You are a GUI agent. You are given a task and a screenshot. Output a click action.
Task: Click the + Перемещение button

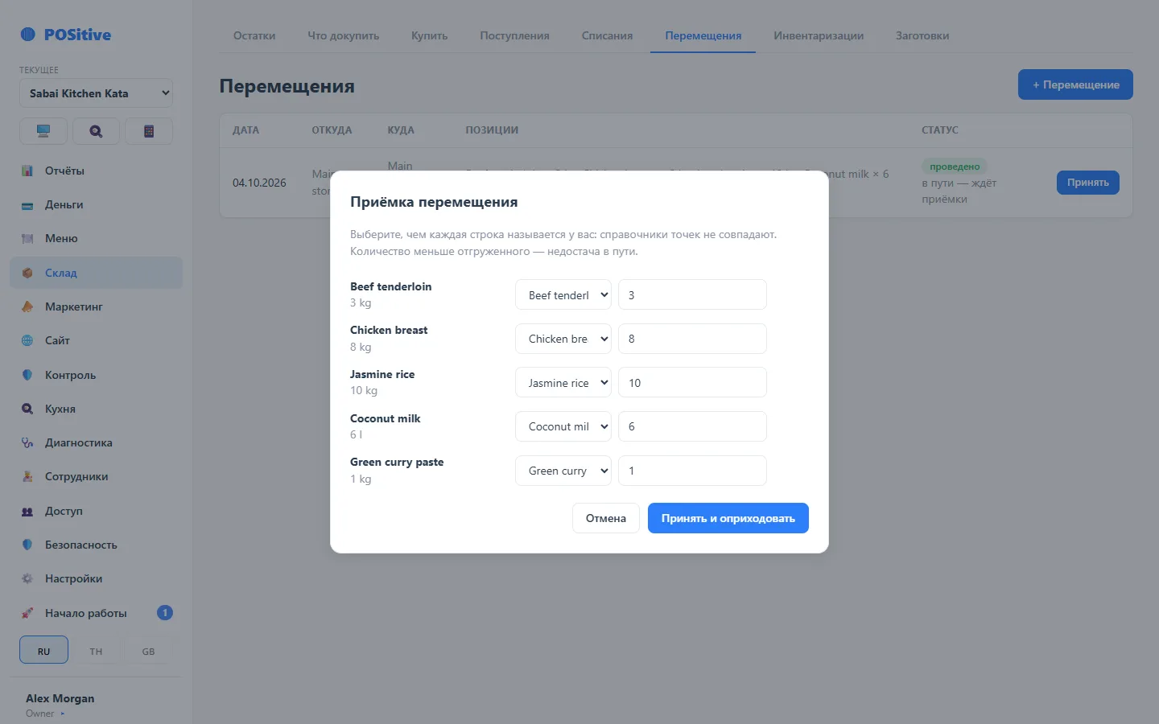click(1075, 84)
